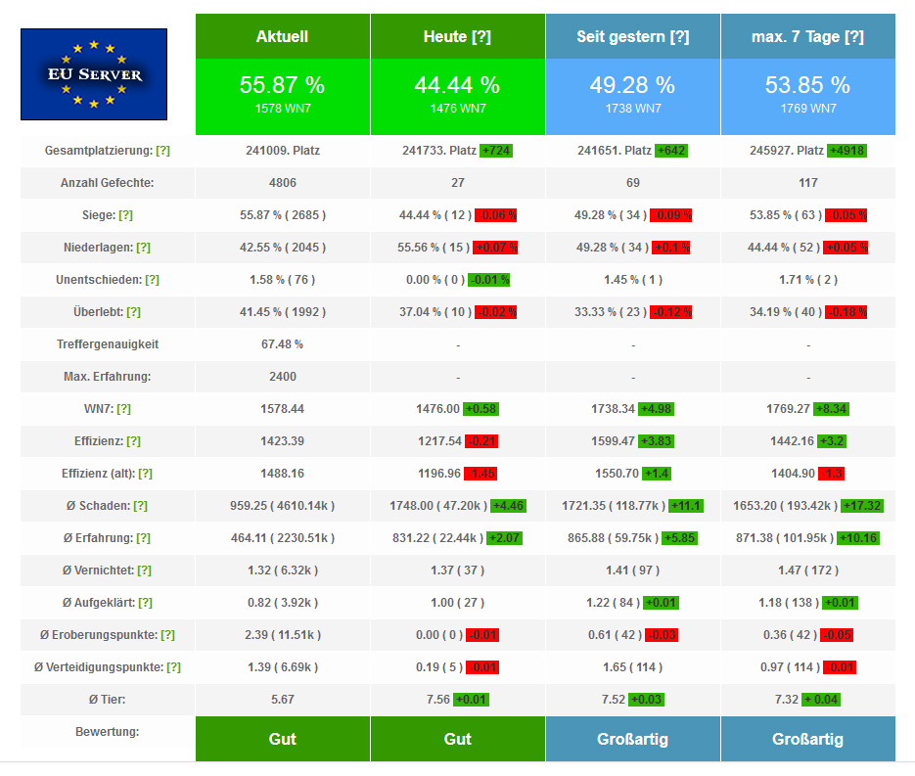Click the Großartig rating under max. 7 Tage
Screen dimensions: 915x776
(x=808, y=739)
